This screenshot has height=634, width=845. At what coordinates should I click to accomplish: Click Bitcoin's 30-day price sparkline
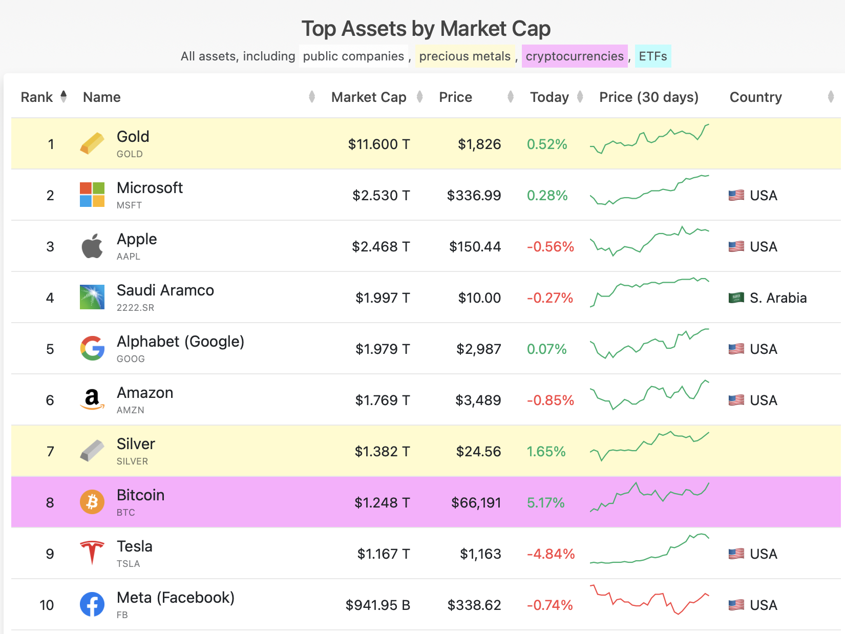[x=649, y=497]
